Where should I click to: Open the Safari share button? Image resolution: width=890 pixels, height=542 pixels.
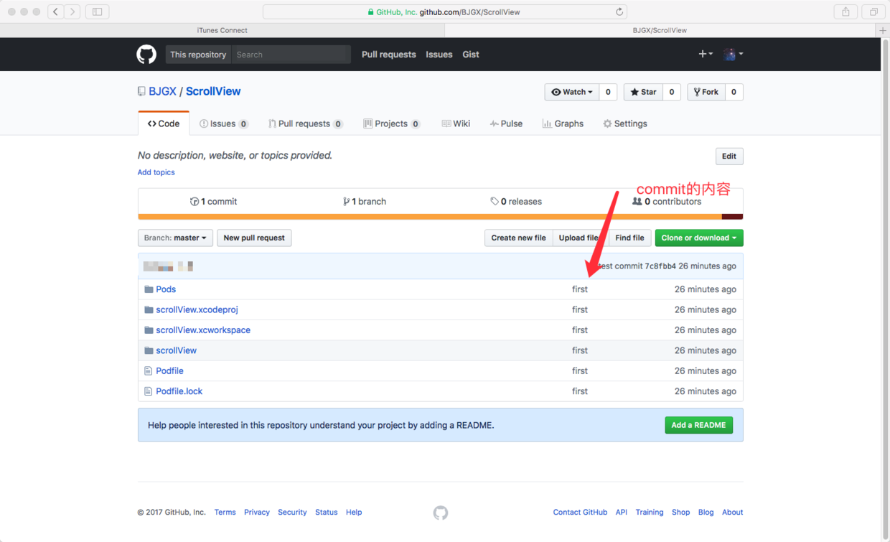845,11
